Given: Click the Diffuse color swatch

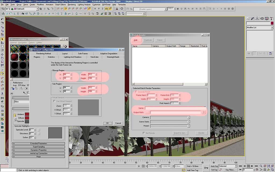Looking at the screenshot, I should click(x=27, y=118).
